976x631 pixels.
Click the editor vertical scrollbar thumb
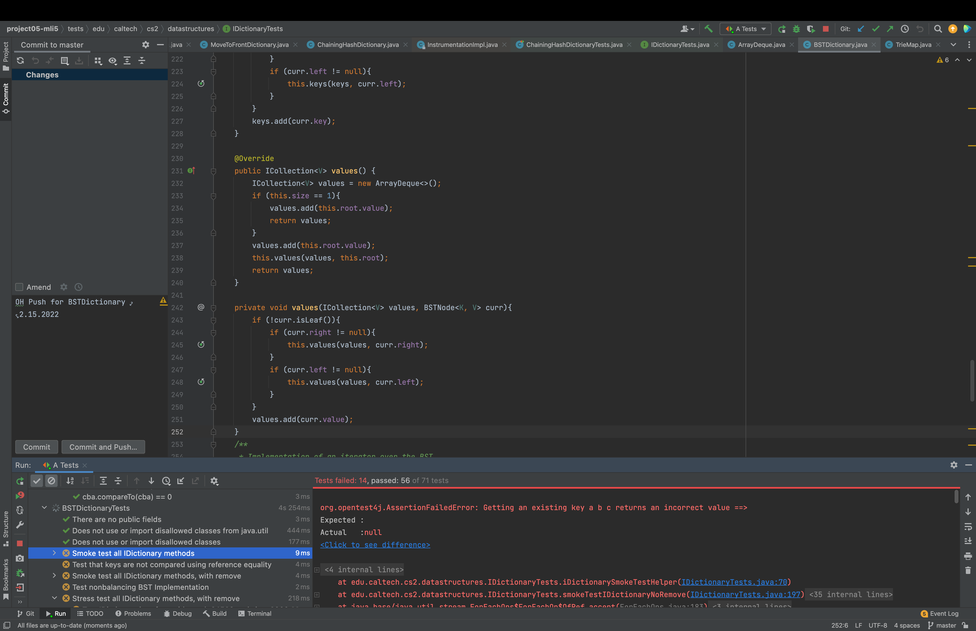[972, 381]
